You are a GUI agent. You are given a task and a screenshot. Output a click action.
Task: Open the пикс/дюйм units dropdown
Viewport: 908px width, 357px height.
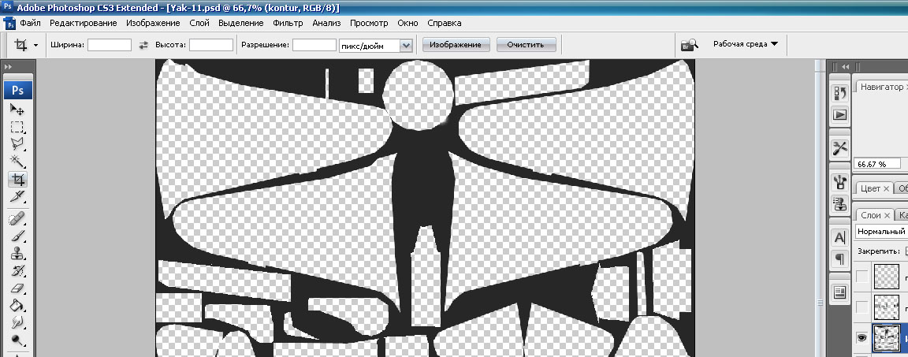tap(406, 45)
